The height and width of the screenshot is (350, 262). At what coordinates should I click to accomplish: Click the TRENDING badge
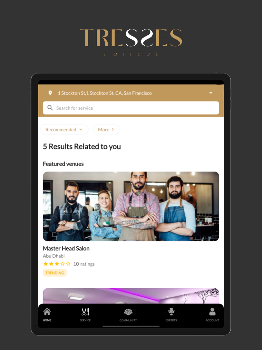[55, 273]
